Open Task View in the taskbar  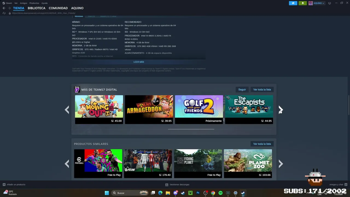click(x=153, y=193)
